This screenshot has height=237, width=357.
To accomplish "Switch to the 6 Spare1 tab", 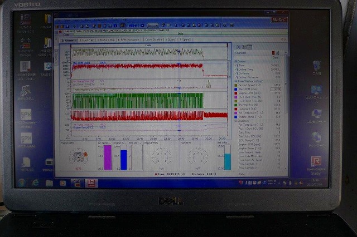I will click(171, 39).
